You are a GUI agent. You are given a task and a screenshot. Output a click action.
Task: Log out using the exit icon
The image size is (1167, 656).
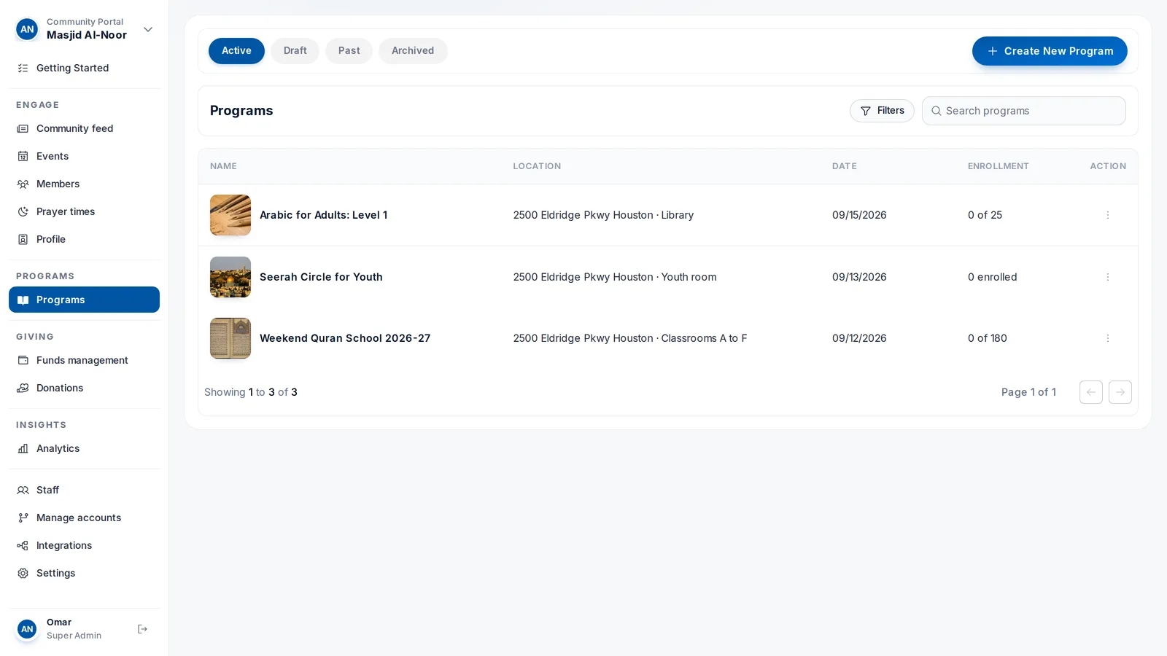click(x=142, y=629)
